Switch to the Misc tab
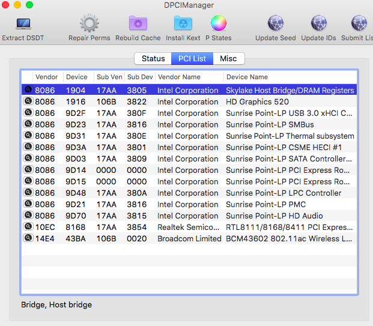Screen dimensions: 373x326 [x=228, y=59]
